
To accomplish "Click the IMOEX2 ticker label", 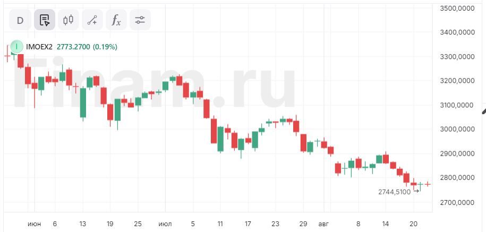I will (x=39, y=47).
